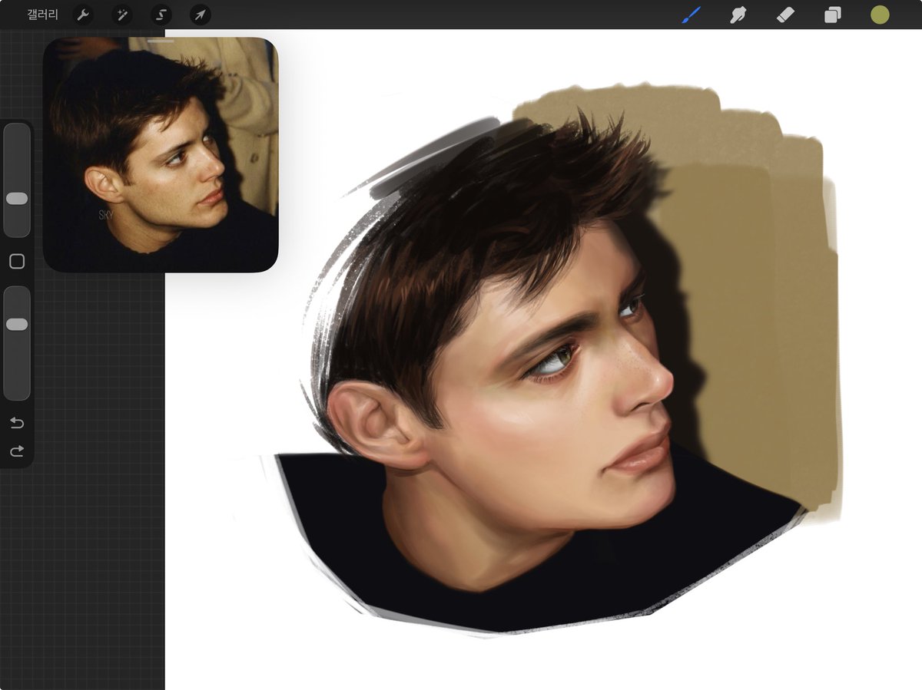922x690 pixels.
Task: Click the brush size slider handle
Action: pos(17,199)
